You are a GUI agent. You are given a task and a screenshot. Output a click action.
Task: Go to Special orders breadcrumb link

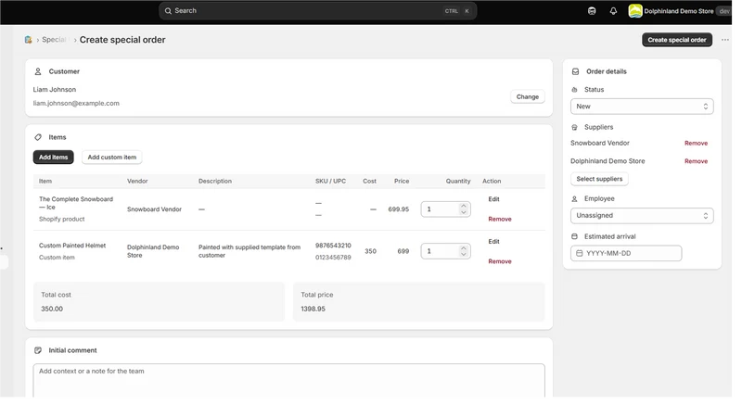(54, 40)
